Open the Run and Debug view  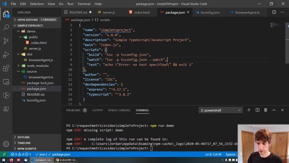click(x=6, y=54)
